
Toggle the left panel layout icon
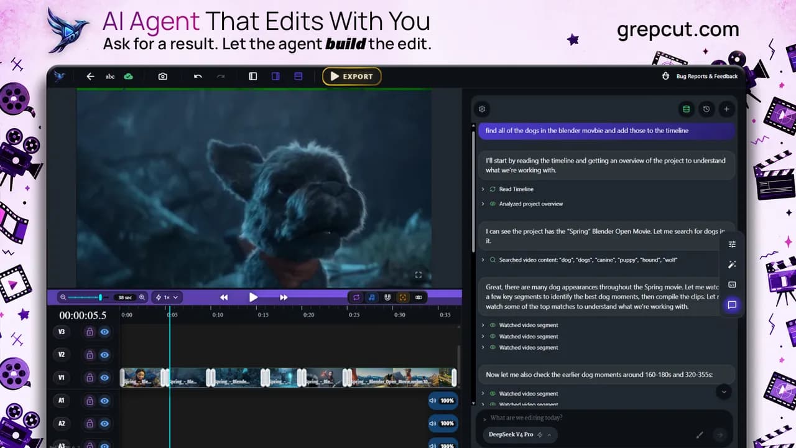click(253, 77)
